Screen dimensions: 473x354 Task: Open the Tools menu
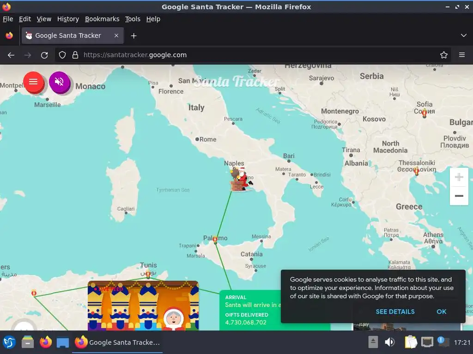click(133, 19)
